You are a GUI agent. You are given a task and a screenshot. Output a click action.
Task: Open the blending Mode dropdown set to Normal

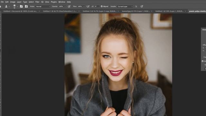click(x=43, y=6)
